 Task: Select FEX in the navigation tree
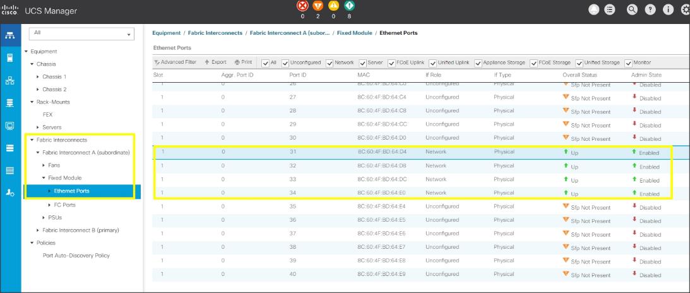click(x=47, y=115)
